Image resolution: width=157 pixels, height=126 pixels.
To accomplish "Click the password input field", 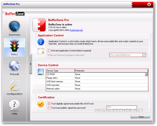I will (122, 107).
